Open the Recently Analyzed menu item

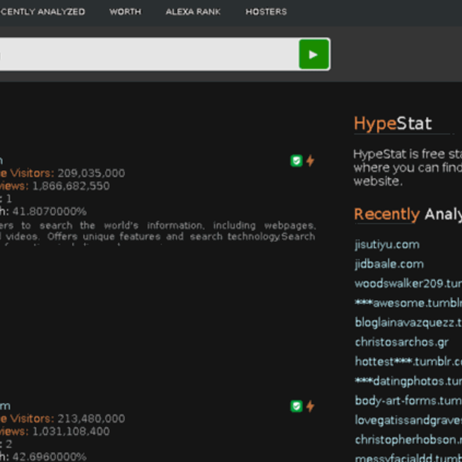(x=42, y=12)
